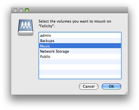This screenshot has height=110, width=139.
Task: Cancel the mount volumes dialog
Action: (x=89, y=86)
